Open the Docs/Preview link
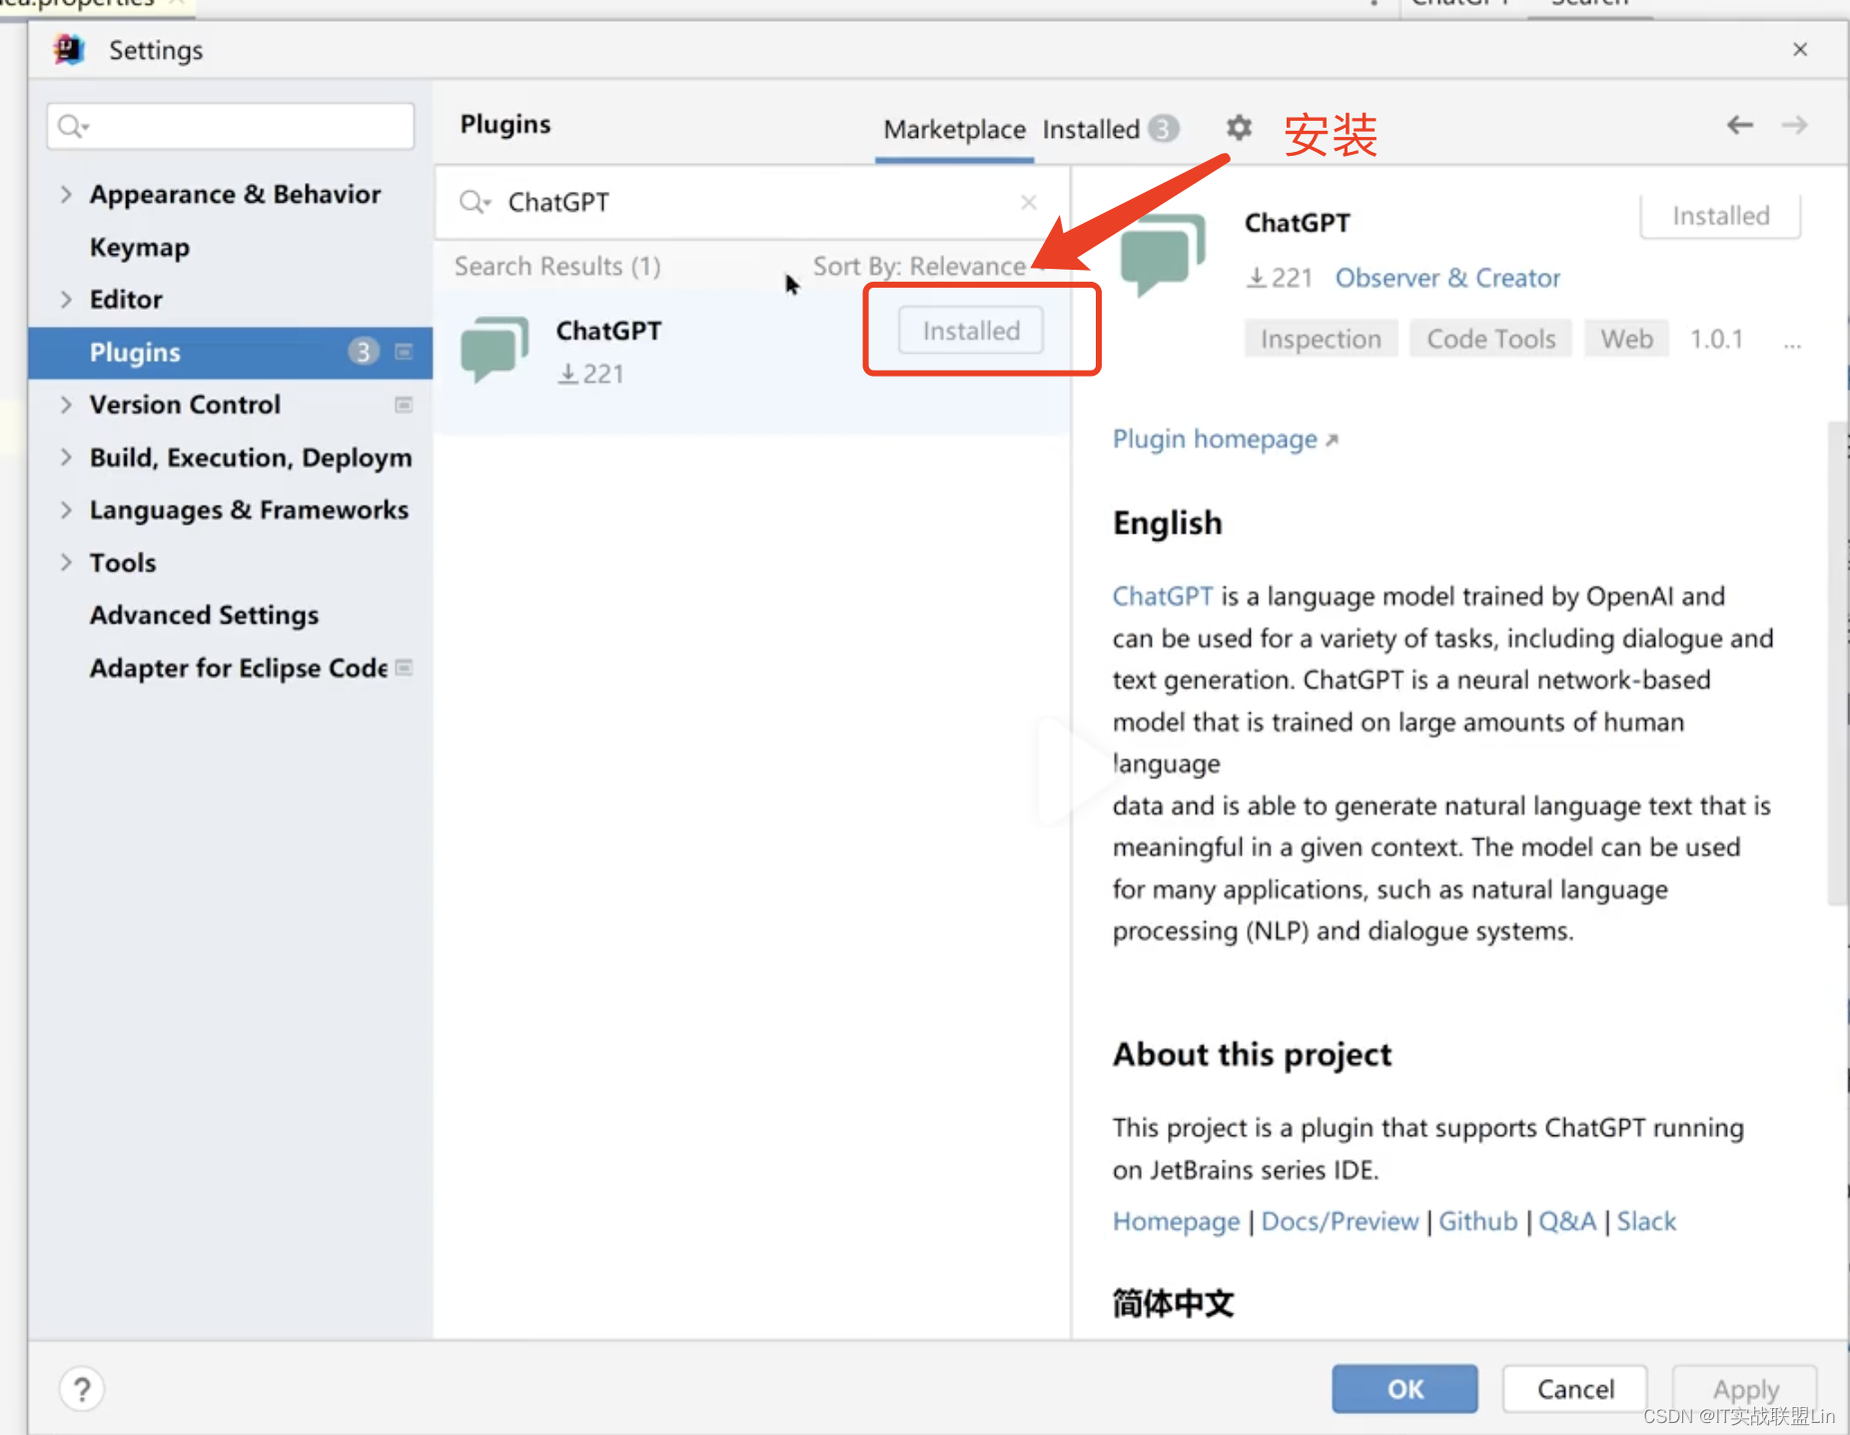Image resolution: width=1850 pixels, height=1435 pixels. 1340,1221
